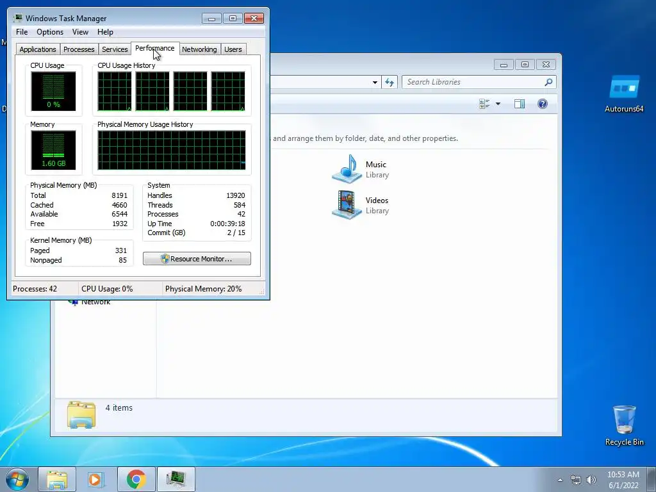Select the Music library icon

click(x=347, y=169)
